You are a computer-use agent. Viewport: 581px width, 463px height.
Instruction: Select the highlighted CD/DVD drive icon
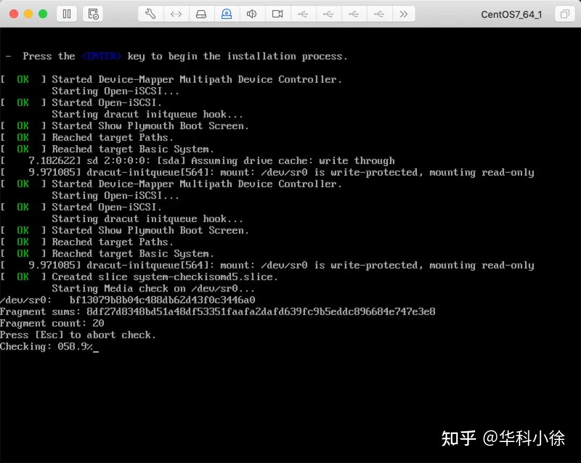tap(226, 14)
